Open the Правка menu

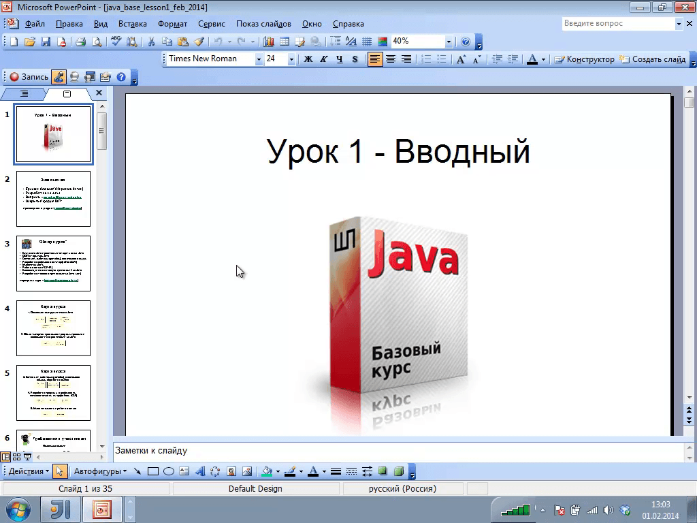click(69, 24)
